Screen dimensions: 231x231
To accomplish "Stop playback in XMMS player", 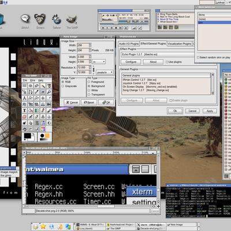I will pos(116,28).
